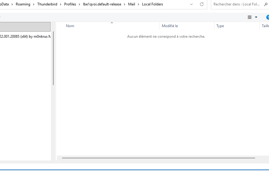Screen dimensions: 269x171
Task: Sort by the Type column header
Action: (220, 26)
